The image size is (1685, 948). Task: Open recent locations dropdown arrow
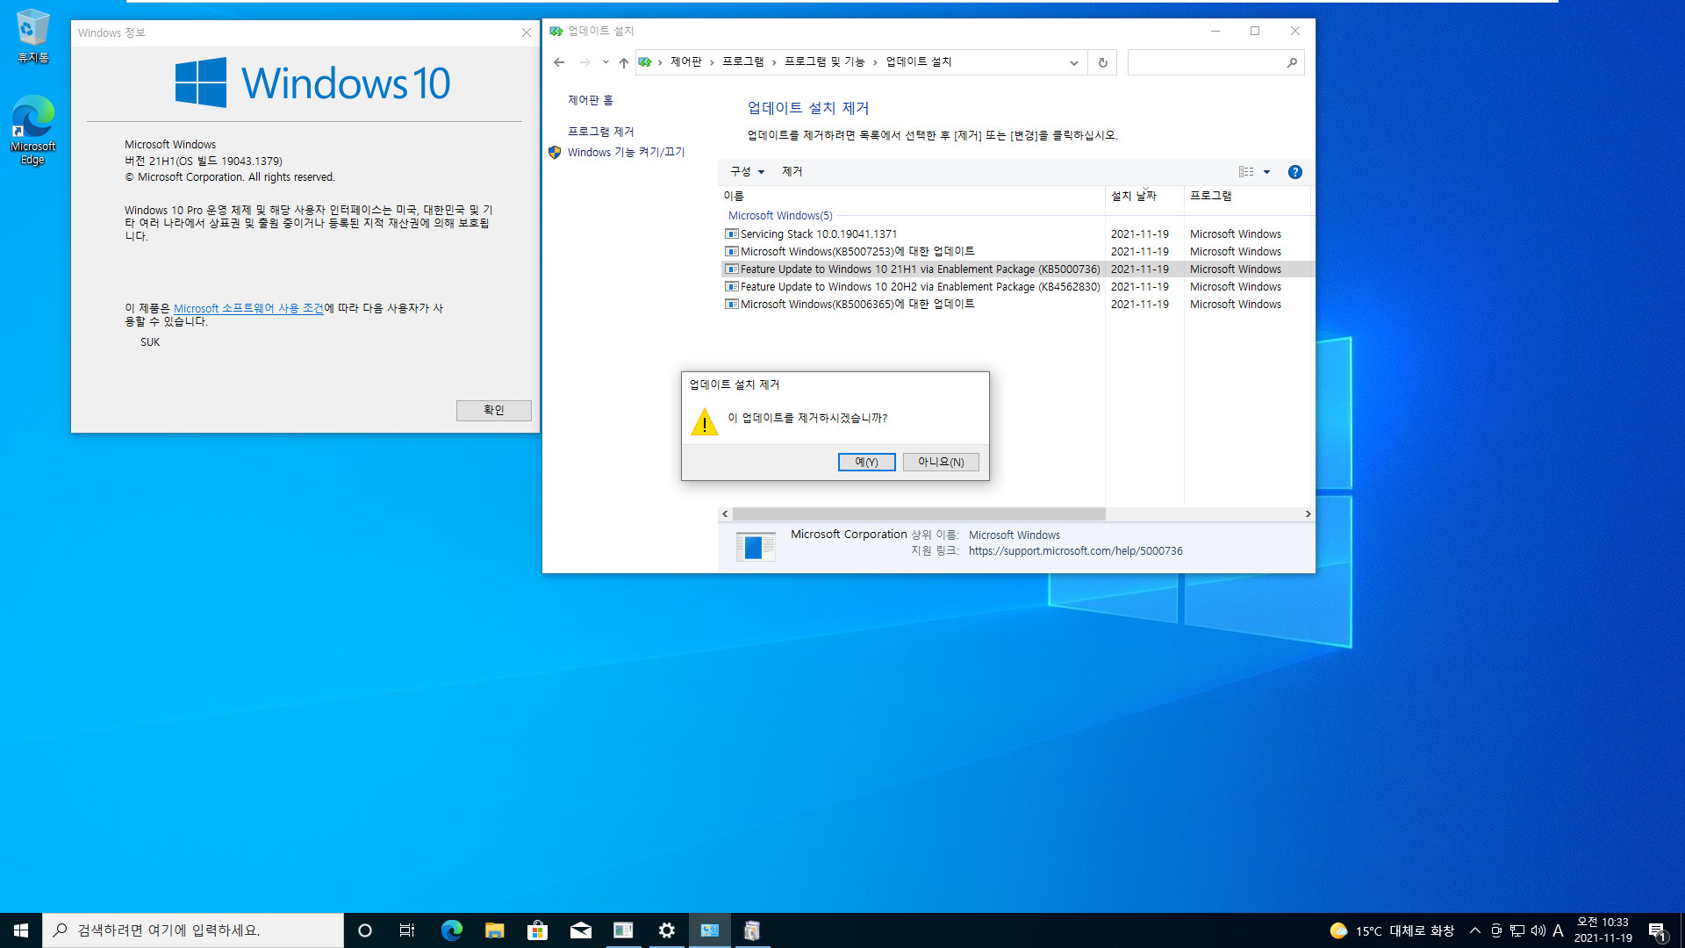coord(606,62)
